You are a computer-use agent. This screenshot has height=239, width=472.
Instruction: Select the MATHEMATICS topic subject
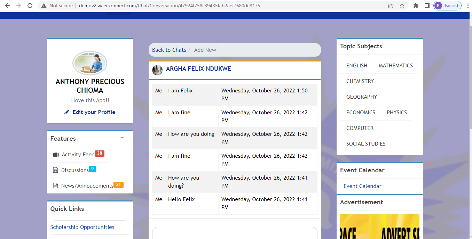[x=395, y=66]
